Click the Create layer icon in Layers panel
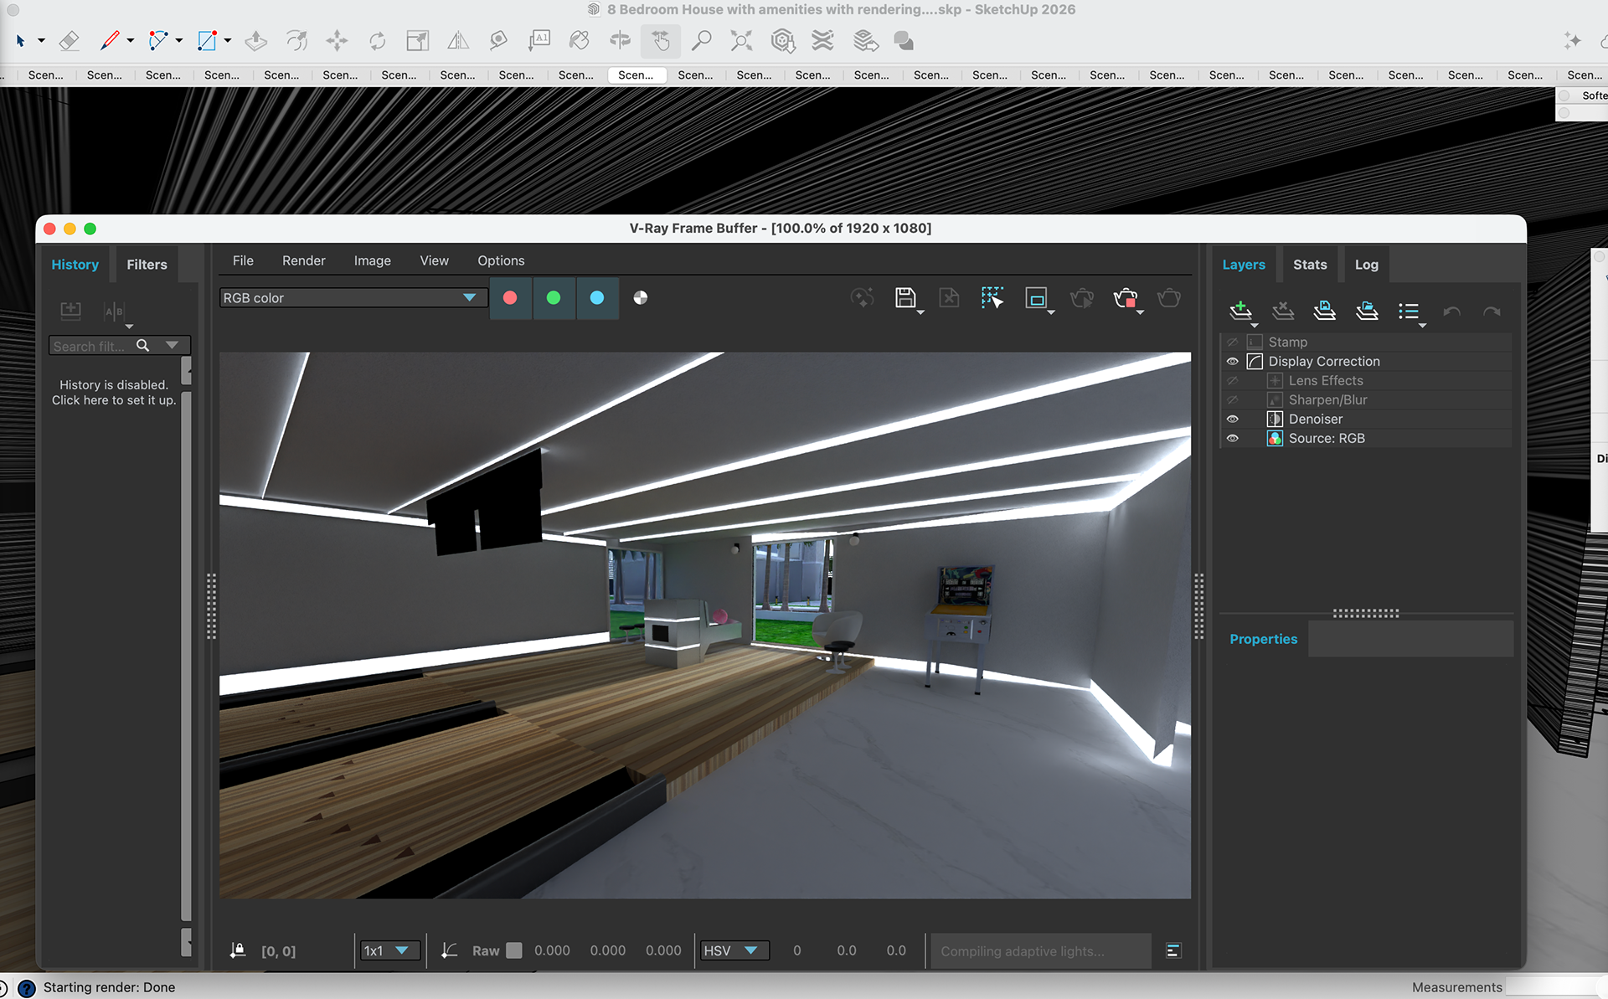1608x999 pixels. coord(1240,311)
